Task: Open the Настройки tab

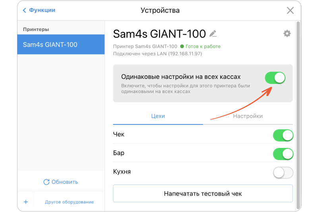Action: coord(248,116)
